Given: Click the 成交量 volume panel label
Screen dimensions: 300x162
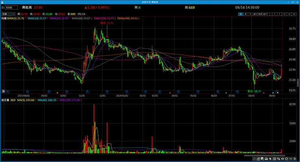Looking at the screenshot, I should pyautogui.click(x=5, y=100).
